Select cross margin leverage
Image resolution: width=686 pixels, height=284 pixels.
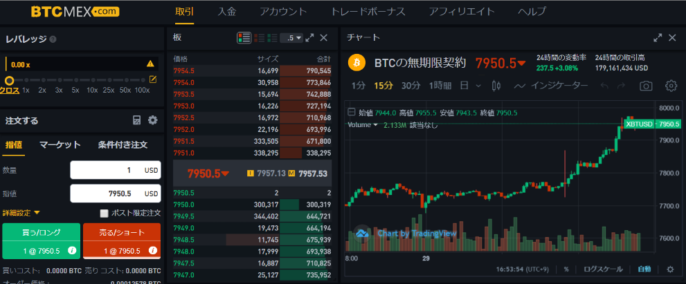[9, 90]
